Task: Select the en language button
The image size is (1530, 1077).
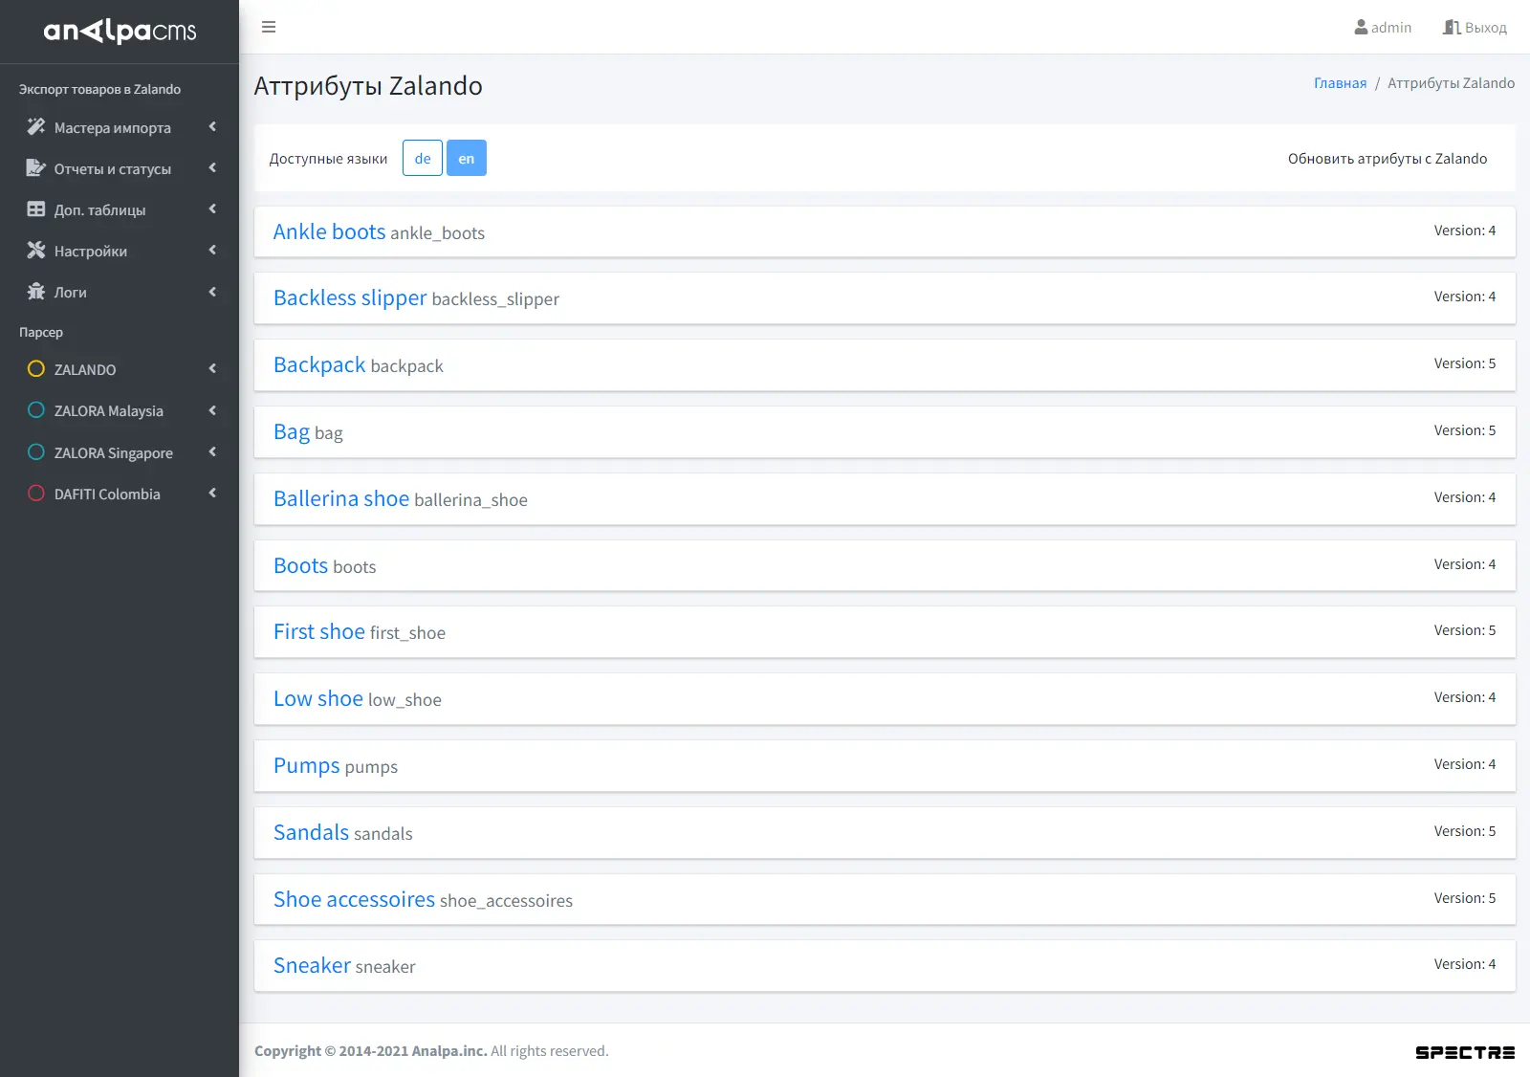Action: [x=467, y=159]
